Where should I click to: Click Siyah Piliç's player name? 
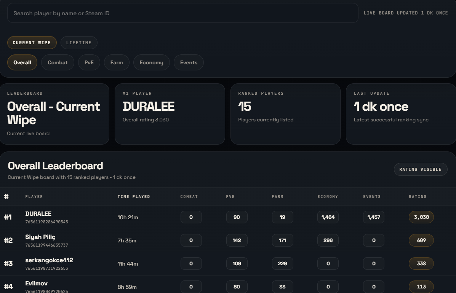(40, 237)
